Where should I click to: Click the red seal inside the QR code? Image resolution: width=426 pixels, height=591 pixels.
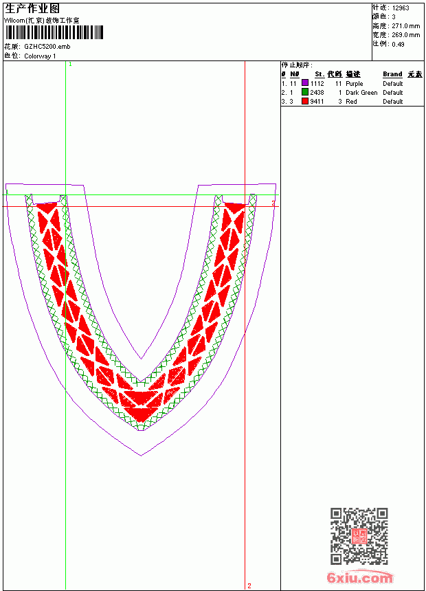click(359, 536)
